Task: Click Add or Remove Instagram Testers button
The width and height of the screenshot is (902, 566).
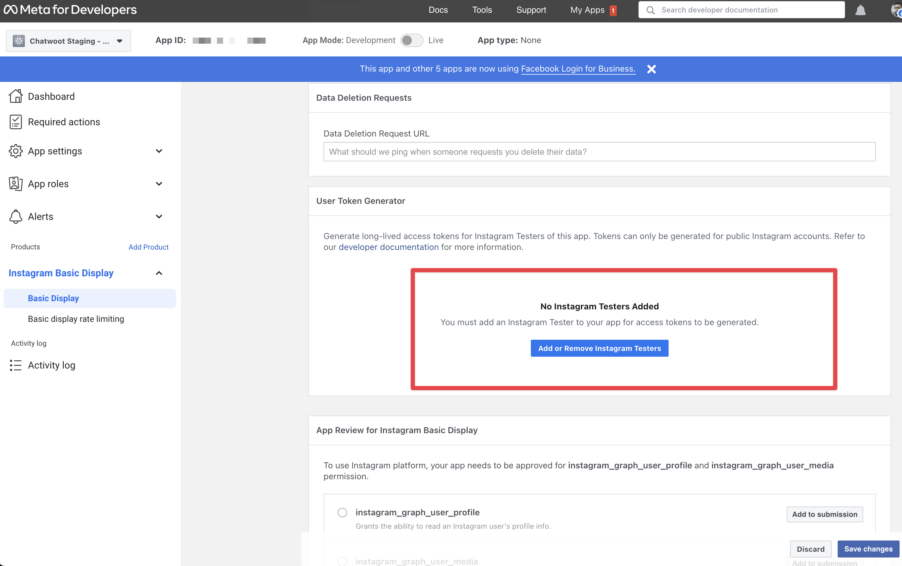Action: point(599,348)
